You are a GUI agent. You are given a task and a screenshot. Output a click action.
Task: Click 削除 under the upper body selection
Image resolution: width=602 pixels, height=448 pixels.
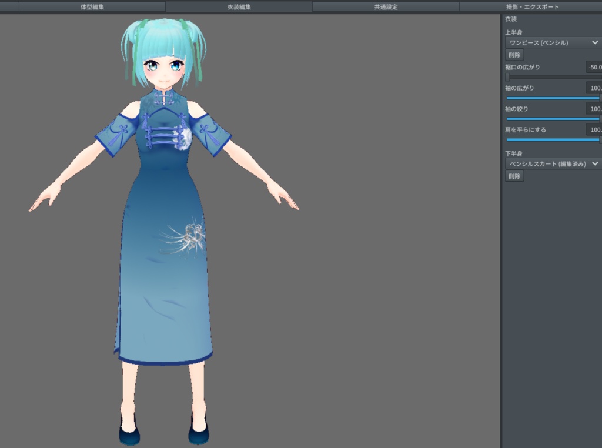click(513, 54)
